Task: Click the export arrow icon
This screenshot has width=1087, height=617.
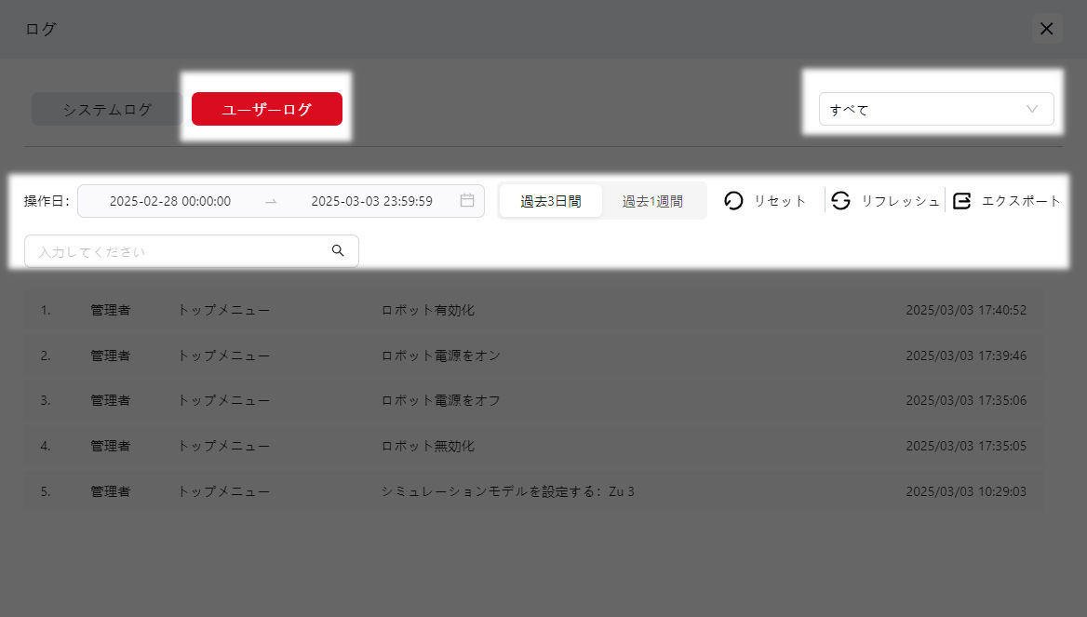Action: (x=962, y=201)
